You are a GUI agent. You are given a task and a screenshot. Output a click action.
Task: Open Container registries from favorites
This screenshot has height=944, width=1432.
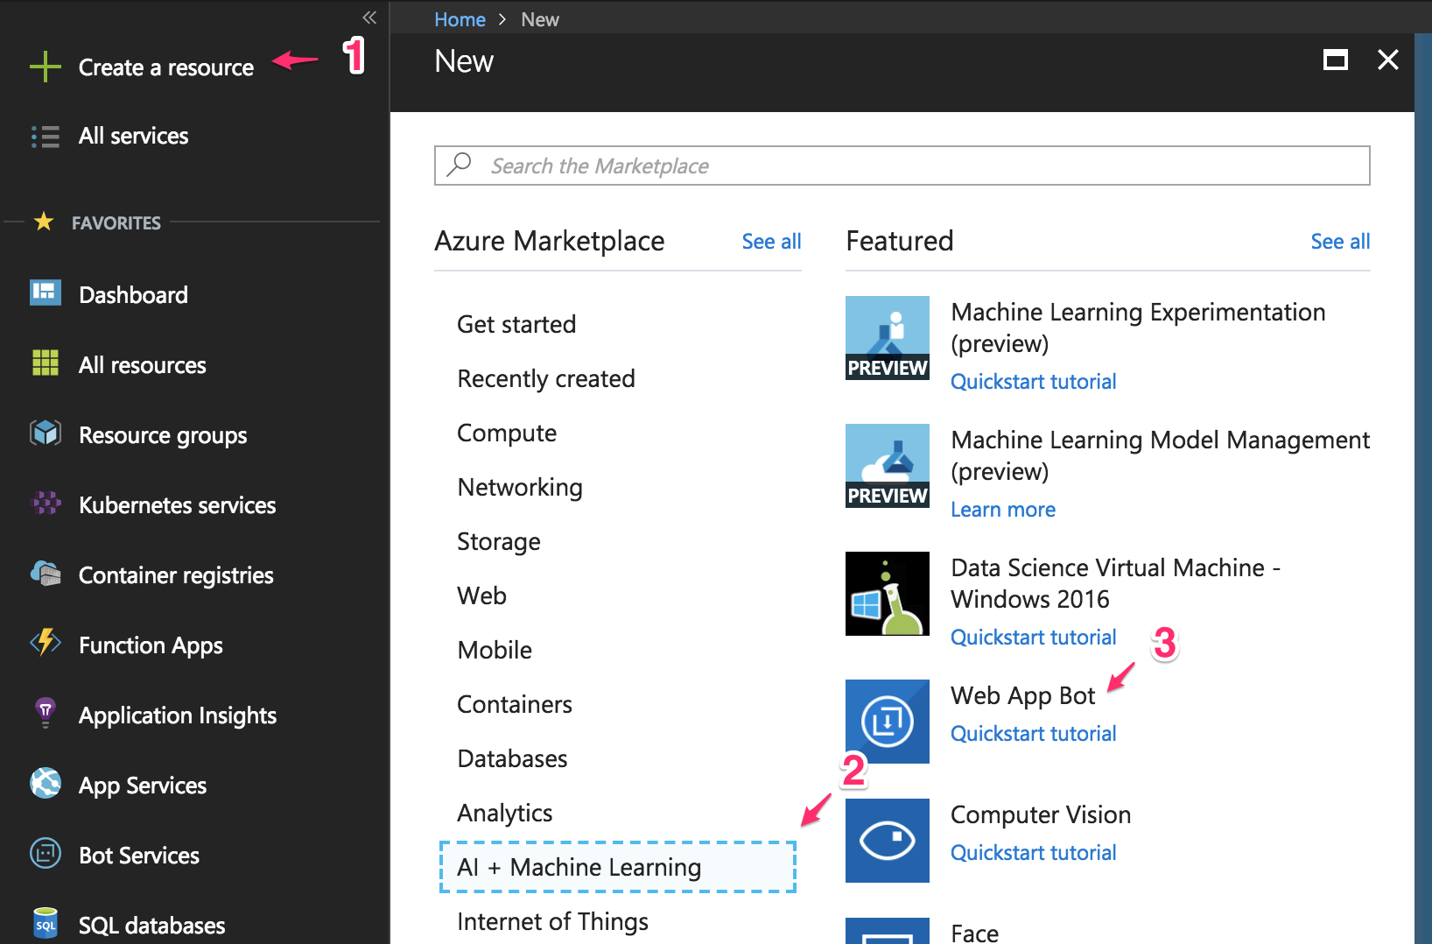pyautogui.click(x=176, y=576)
